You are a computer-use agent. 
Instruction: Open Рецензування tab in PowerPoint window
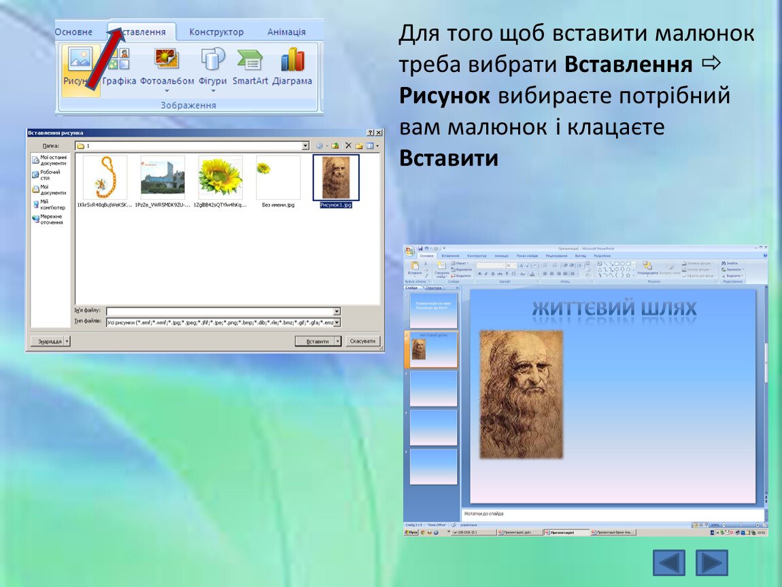(556, 255)
